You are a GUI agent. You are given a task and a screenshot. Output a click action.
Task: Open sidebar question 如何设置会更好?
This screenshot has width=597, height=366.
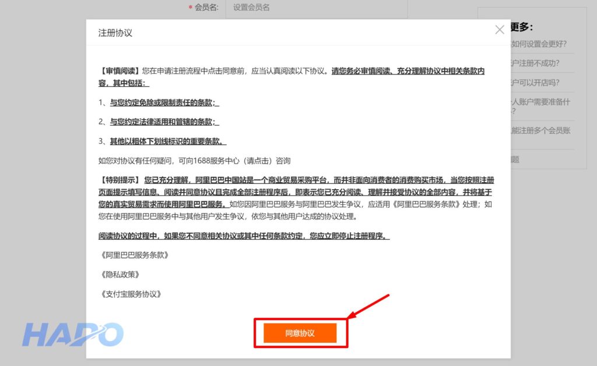(539, 44)
